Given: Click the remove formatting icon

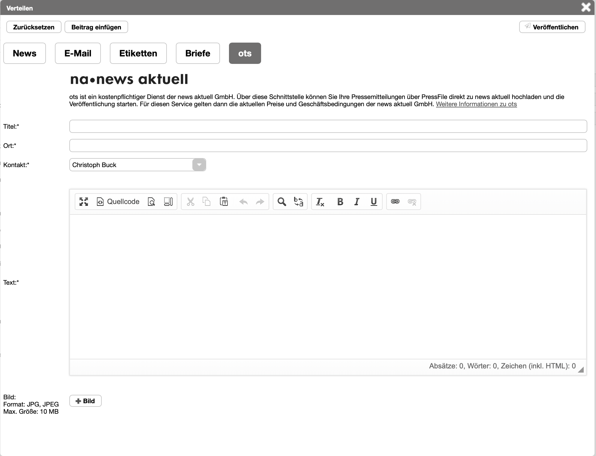Looking at the screenshot, I should 320,202.
